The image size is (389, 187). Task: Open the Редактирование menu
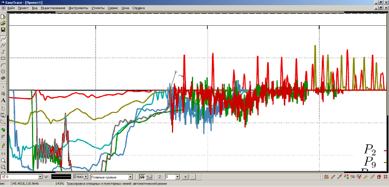click(53, 8)
